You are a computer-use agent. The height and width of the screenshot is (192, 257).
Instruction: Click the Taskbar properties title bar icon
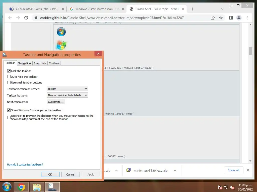tap(4, 54)
